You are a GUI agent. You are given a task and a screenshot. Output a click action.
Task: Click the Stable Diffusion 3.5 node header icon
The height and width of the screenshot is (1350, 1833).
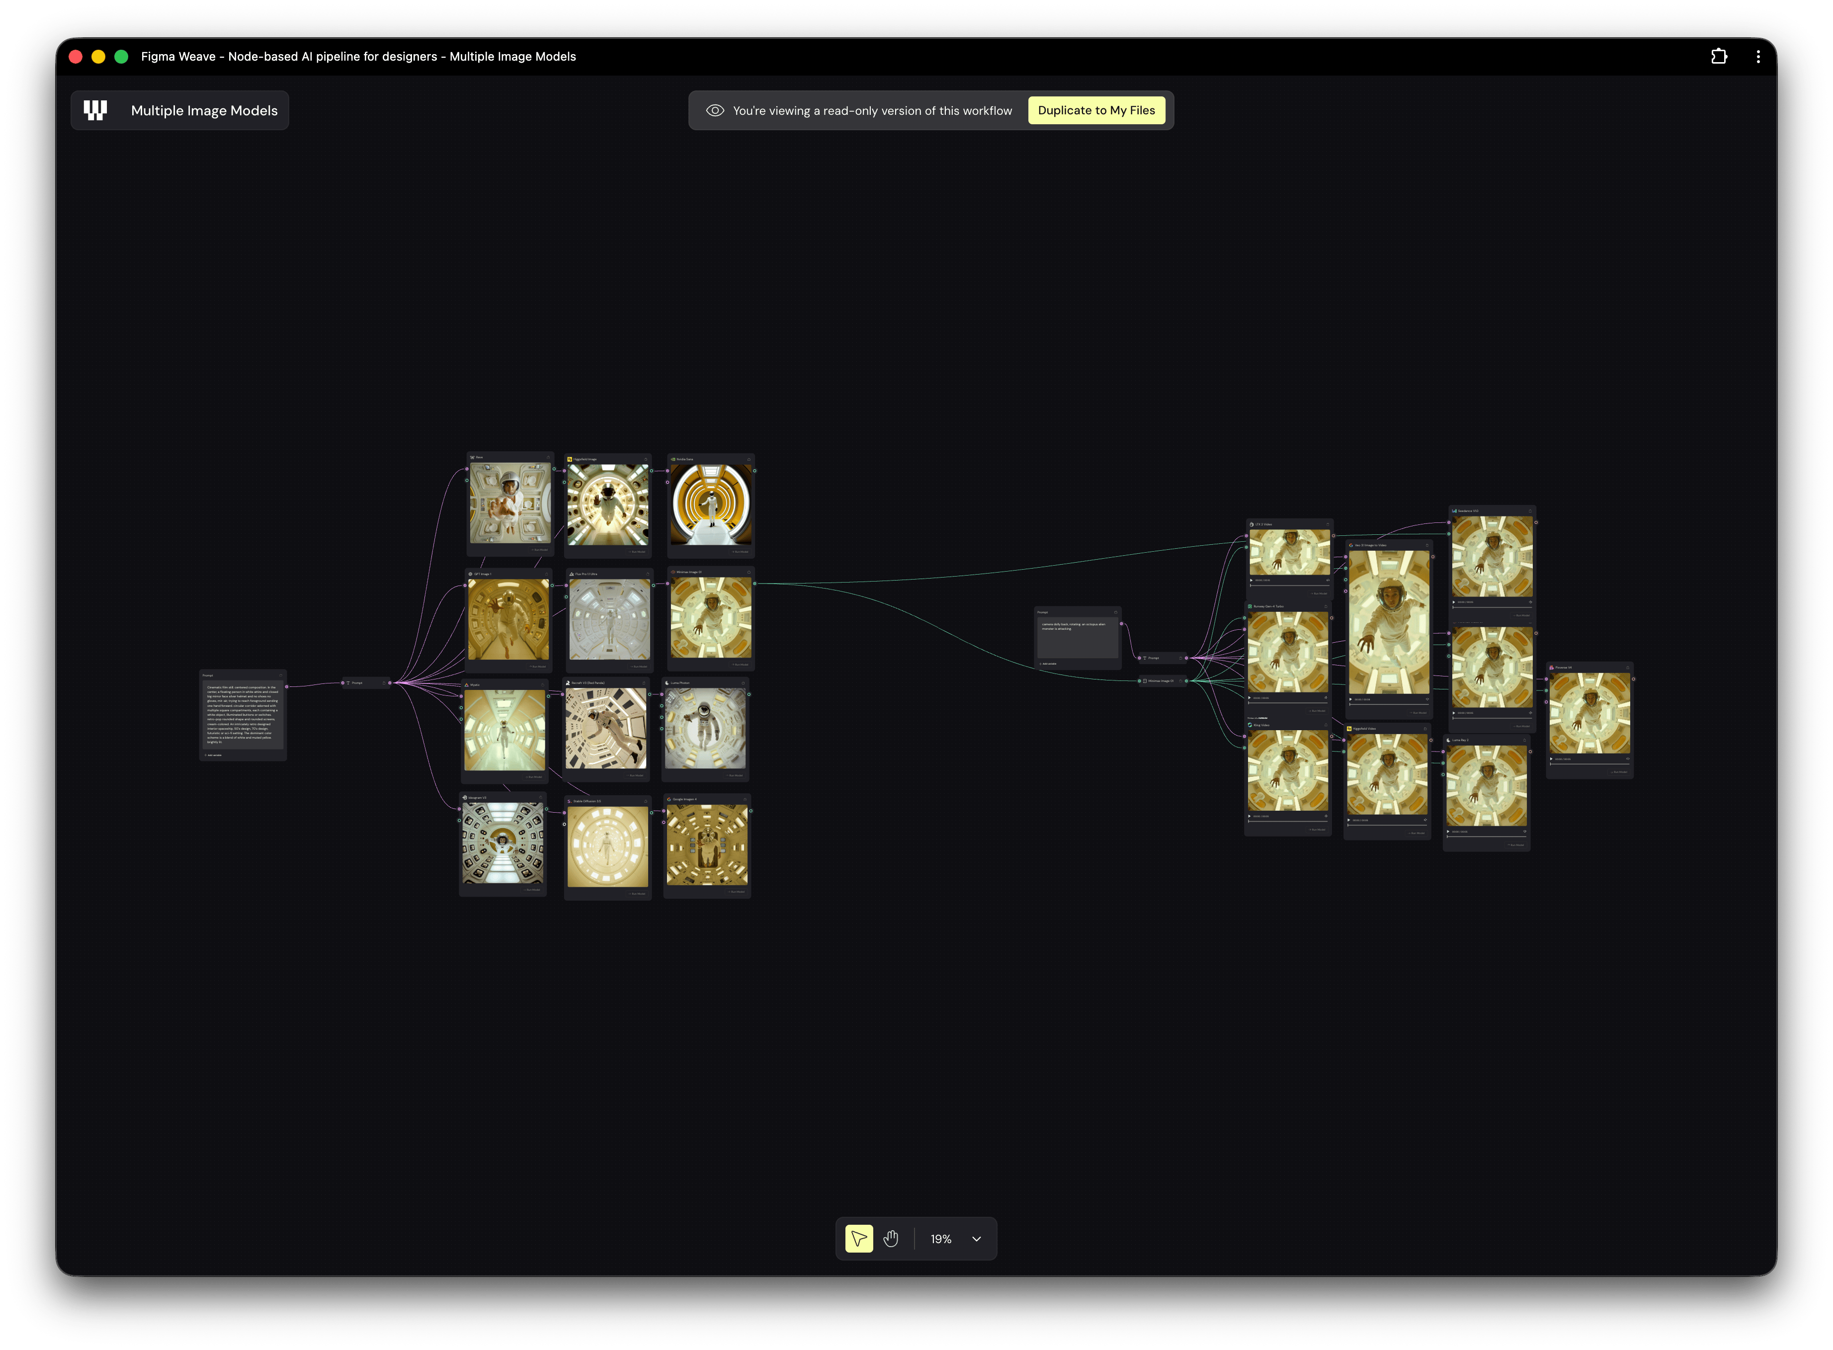point(570,801)
